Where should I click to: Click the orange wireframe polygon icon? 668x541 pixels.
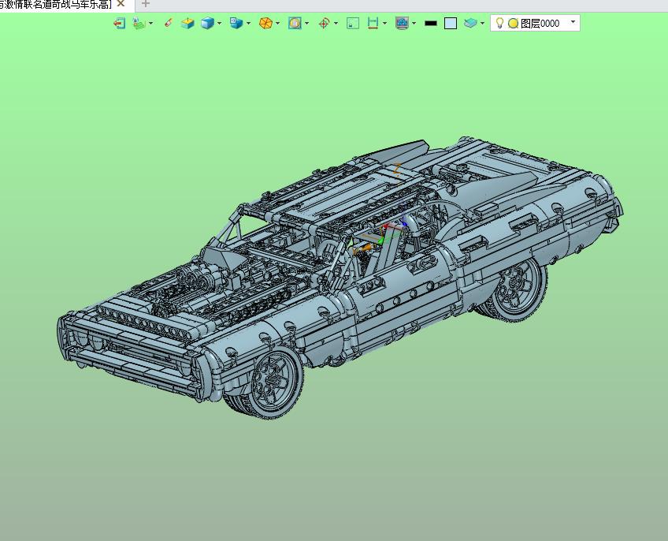tap(265, 23)
